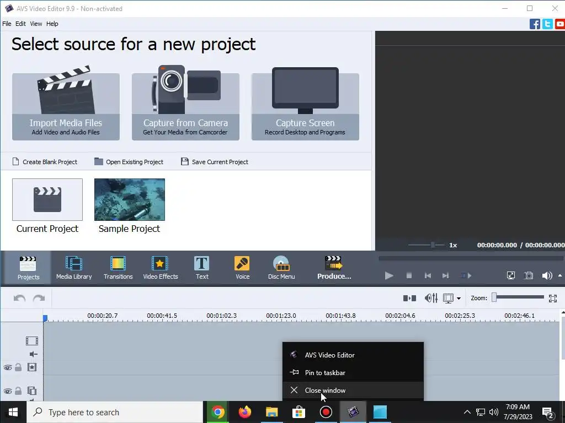The width and height of the screenshot is (565, 423).
Task: Open the Voice recording panel
Action: pyautogui.click(x=242, y=268)
